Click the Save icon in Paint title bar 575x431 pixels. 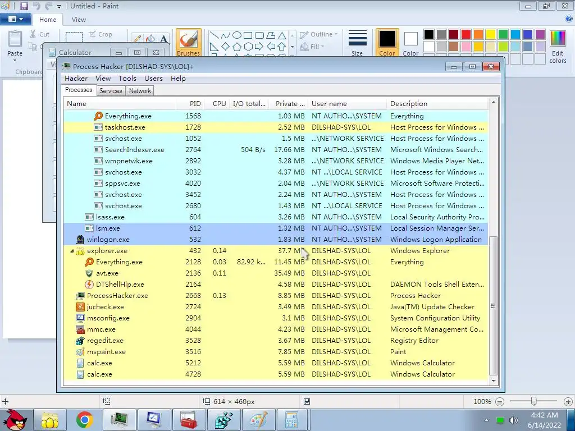click(x=24, y=6)
